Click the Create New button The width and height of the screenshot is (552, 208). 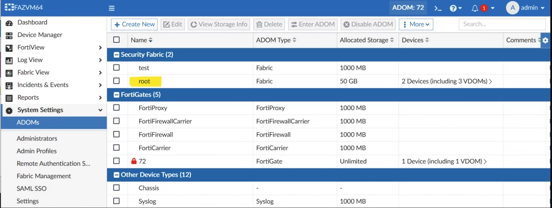coord(134,24)
